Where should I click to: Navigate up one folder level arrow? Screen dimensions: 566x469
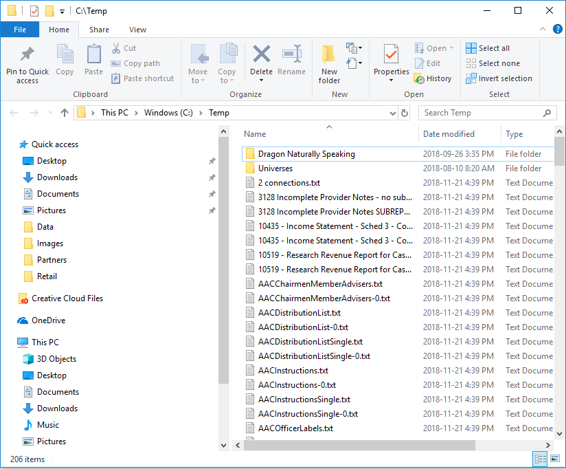(65, 113)
